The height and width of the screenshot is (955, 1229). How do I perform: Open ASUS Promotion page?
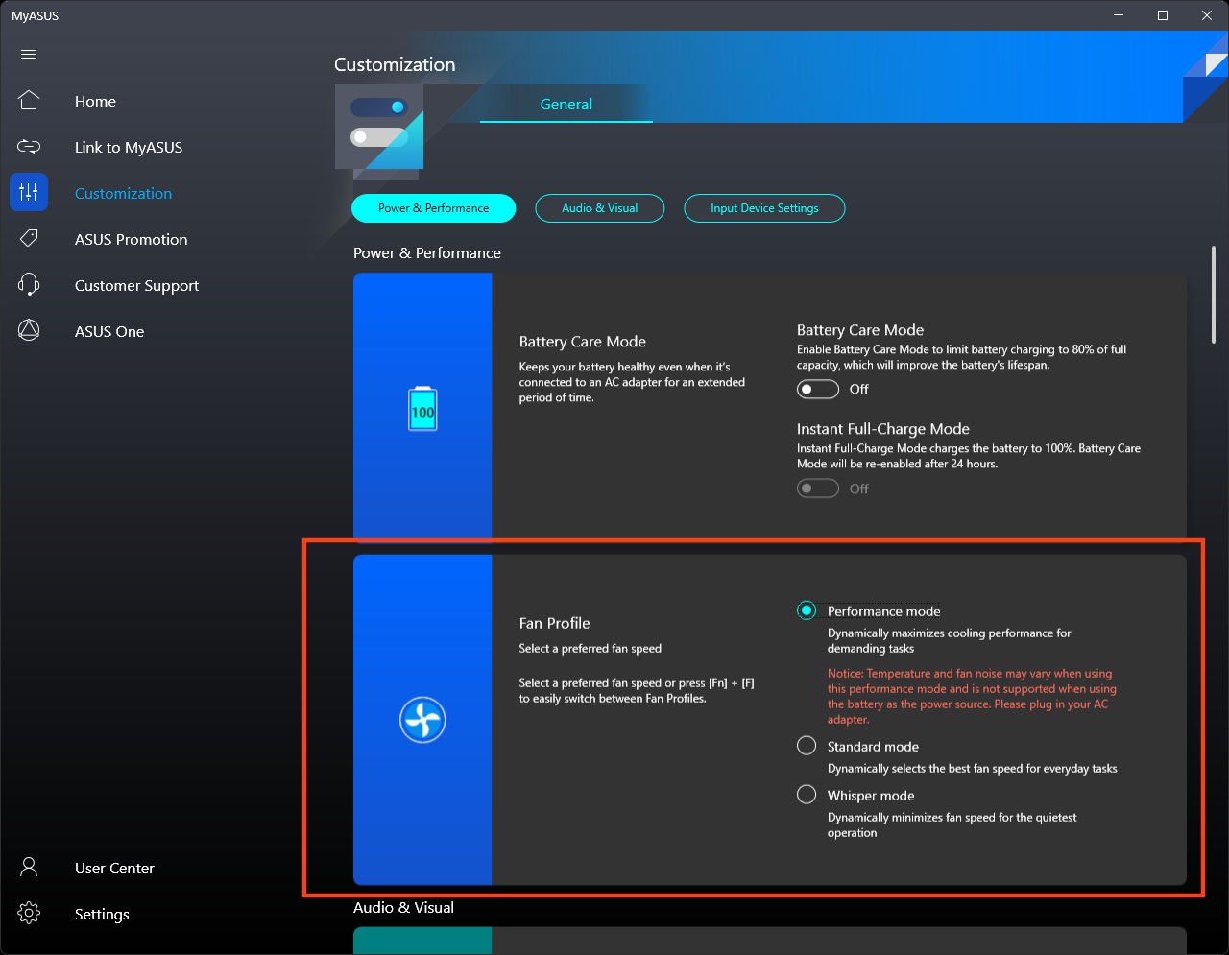132,239
